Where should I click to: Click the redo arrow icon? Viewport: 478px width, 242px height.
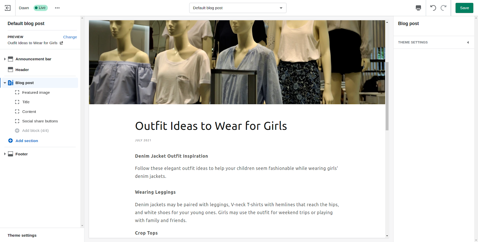coord(444,8)
